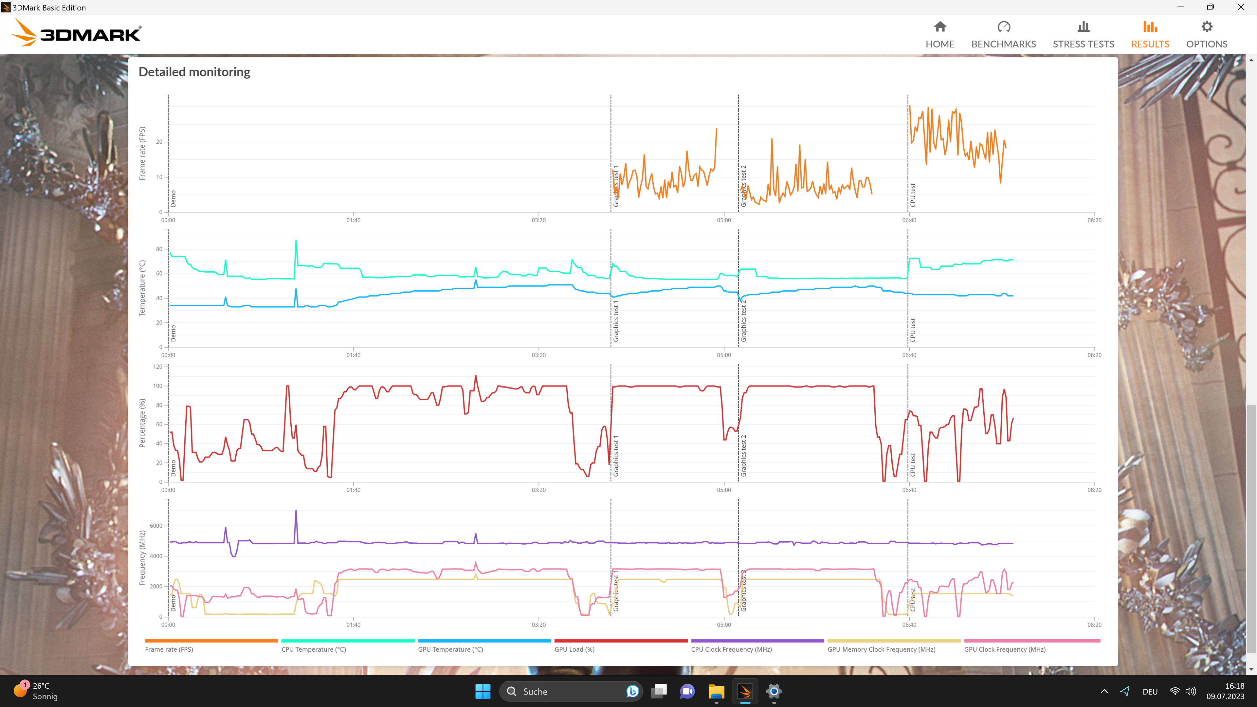Open the Stress Tests chart icon
The height and width of the screenshot is (707, 1257).
click(1083, 27)
